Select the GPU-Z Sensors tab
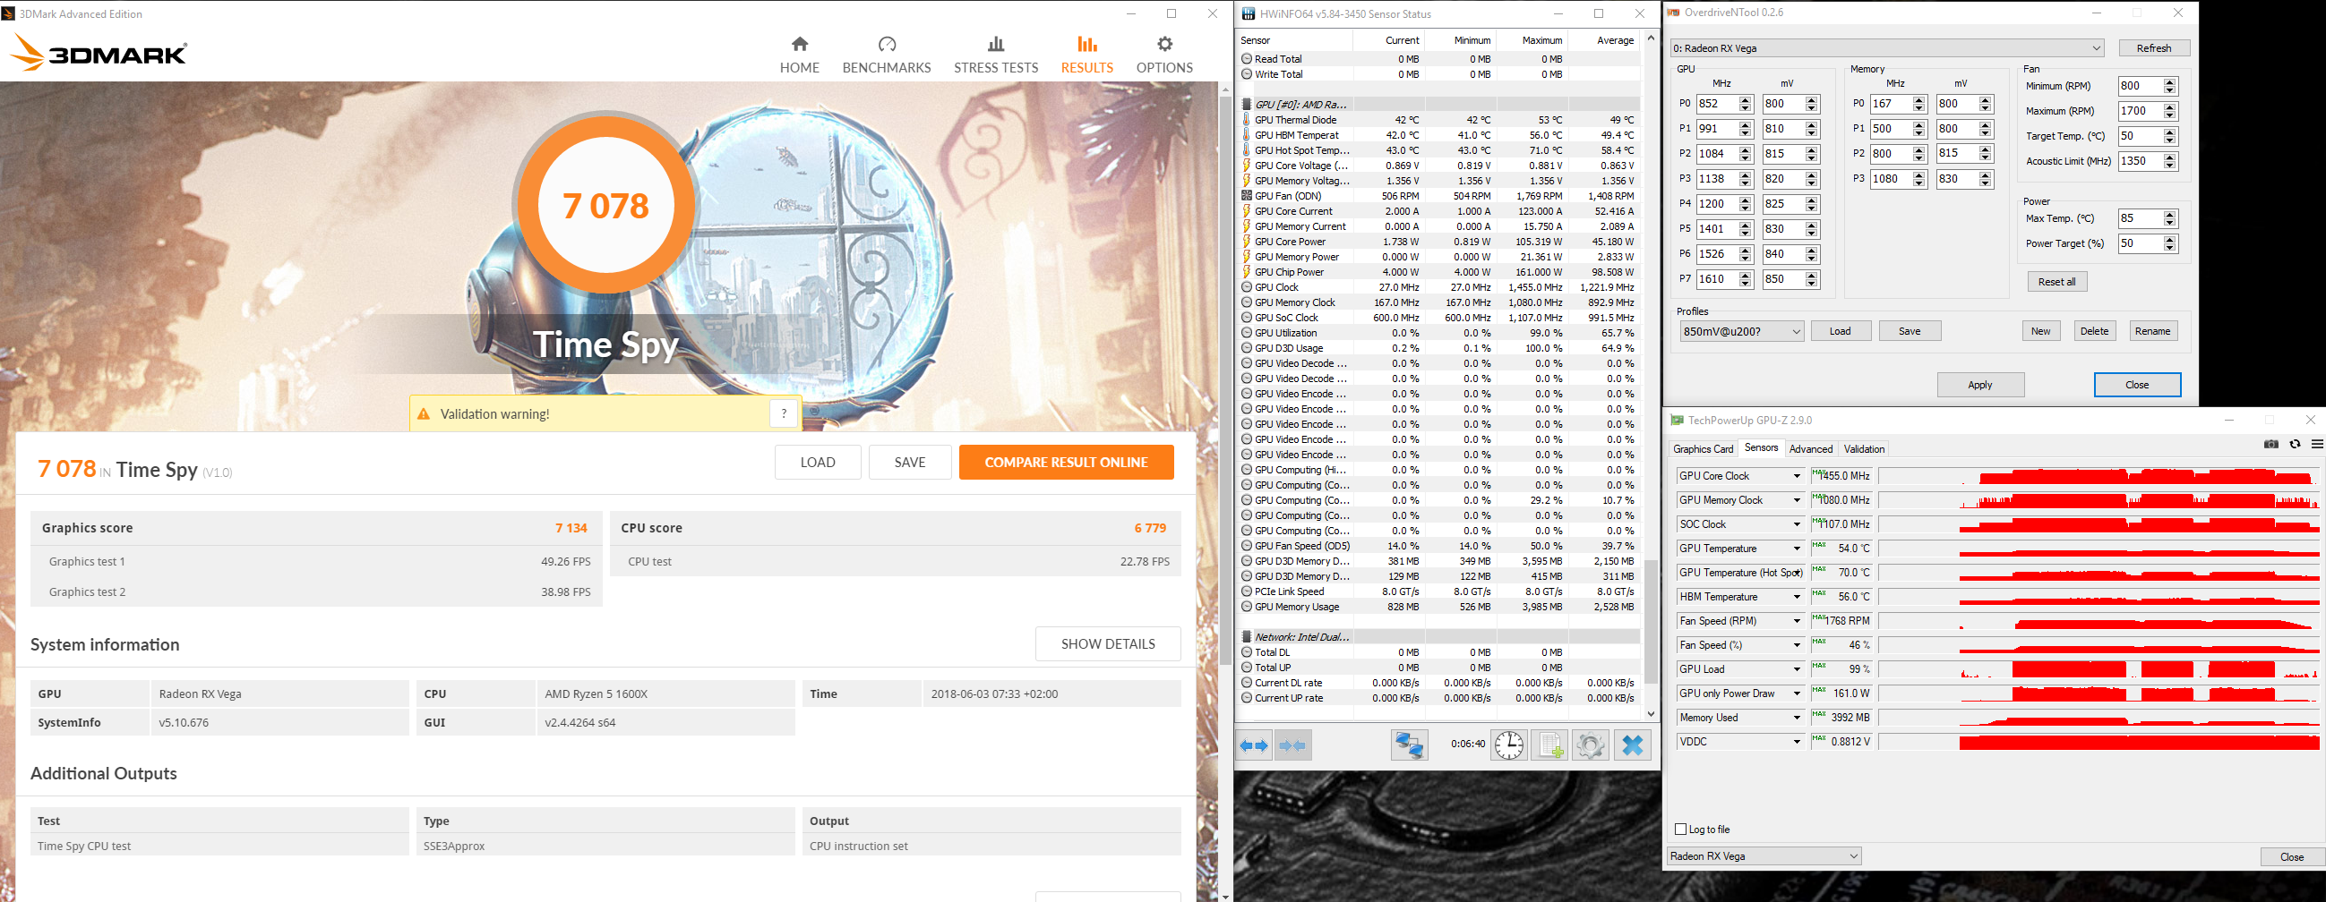2326x902 pixels. click(1761, 448)
